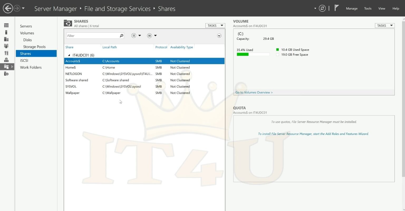Image resolution: width=405 pixels, height=211 pixels.
Task: Click the Go to Volumes Overview link
Action: point(254,92)
